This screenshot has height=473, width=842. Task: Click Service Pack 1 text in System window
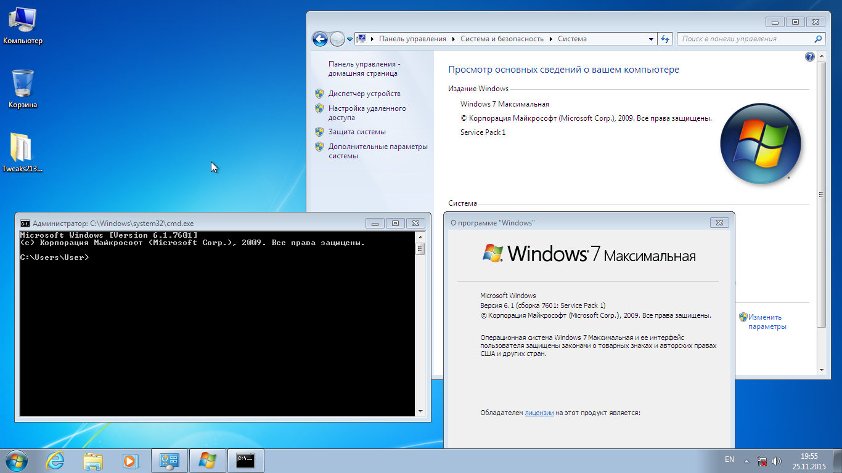pyautogui.click(x=483, y=132)
